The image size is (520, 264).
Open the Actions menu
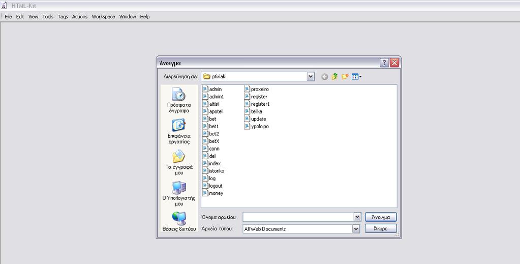(x=80, y=17)
